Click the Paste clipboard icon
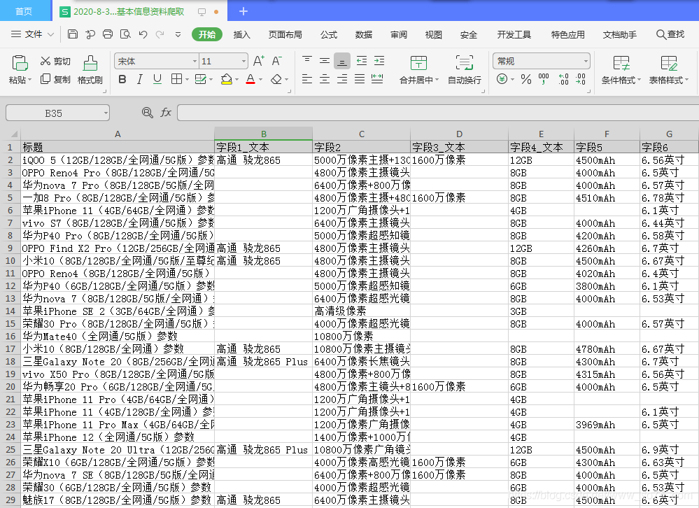The height and width of the screenshot is (508, 699). click(x=20, y=63)
